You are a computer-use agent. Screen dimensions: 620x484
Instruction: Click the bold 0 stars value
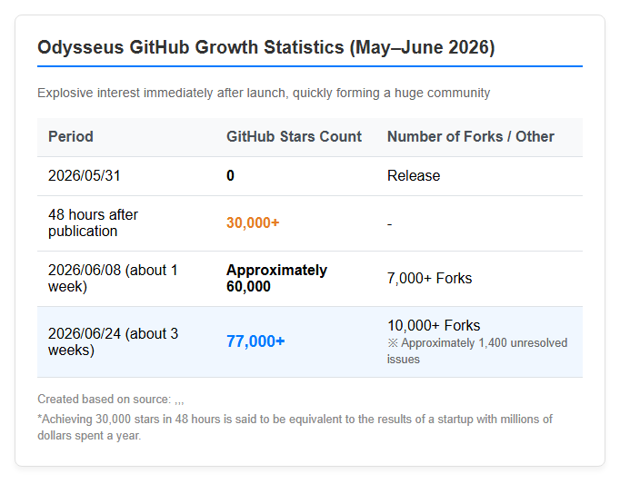pyautogui.click(x=230, y=176)
